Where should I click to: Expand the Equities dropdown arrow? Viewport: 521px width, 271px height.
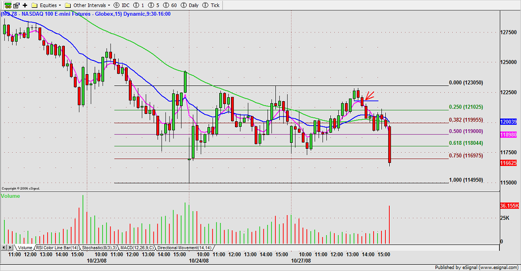(60, 5)
